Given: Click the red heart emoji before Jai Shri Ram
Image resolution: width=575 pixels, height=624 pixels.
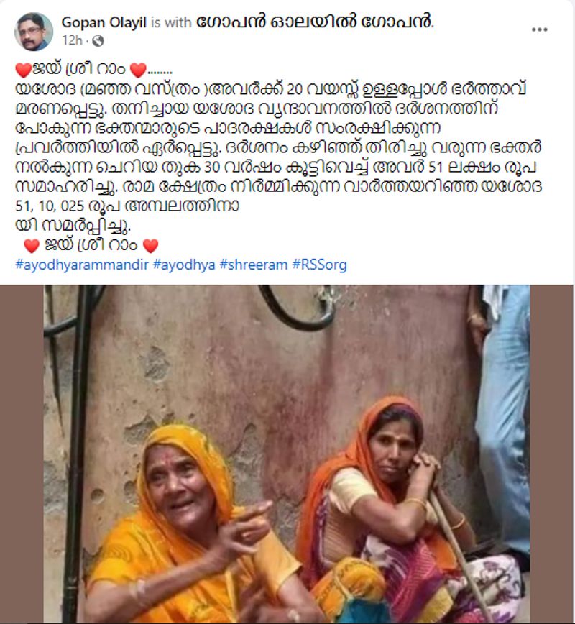Looking at the screenshot, I should tap(24, 70).
